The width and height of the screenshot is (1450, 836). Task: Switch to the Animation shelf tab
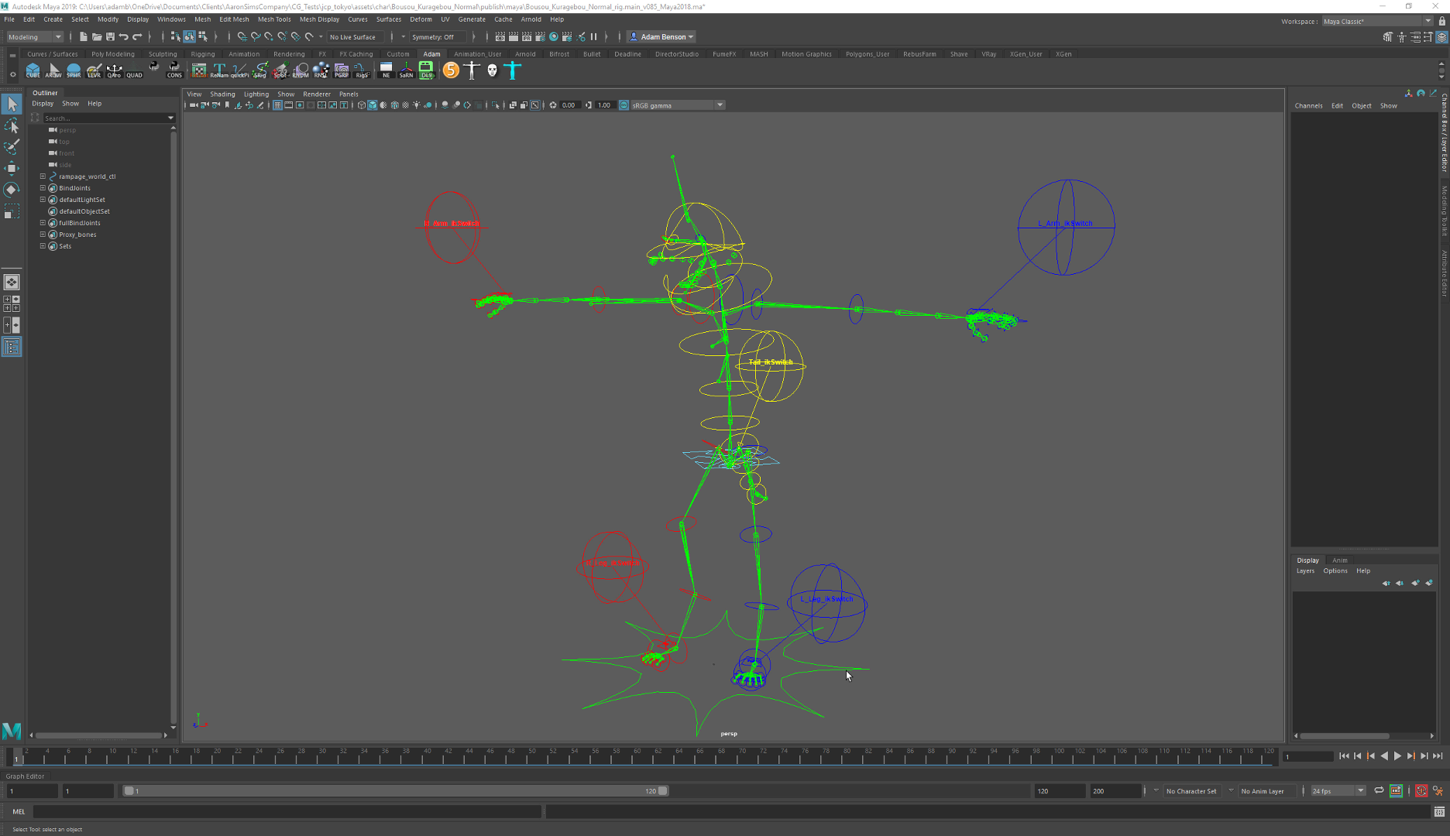coord(244,54)
